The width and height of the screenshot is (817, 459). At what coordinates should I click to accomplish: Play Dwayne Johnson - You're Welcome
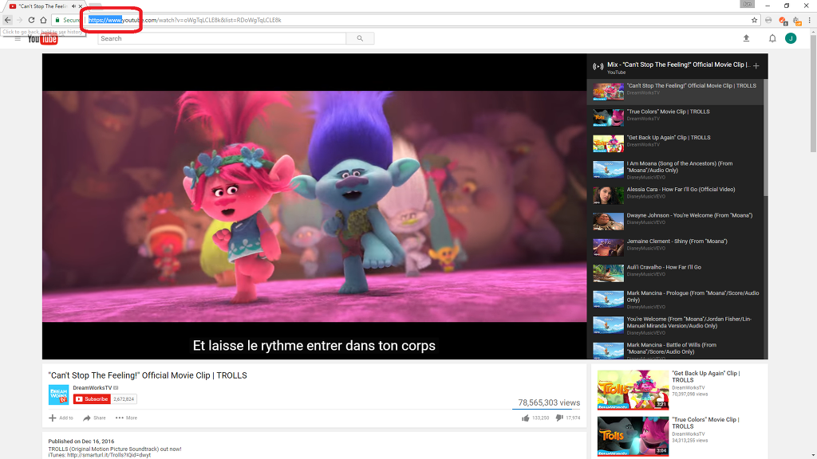(x=675, y=222)
